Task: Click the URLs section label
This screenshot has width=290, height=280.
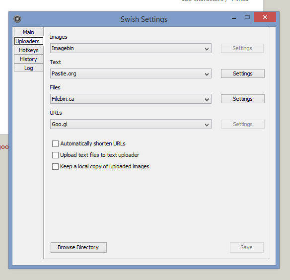Action: (56, 113)
